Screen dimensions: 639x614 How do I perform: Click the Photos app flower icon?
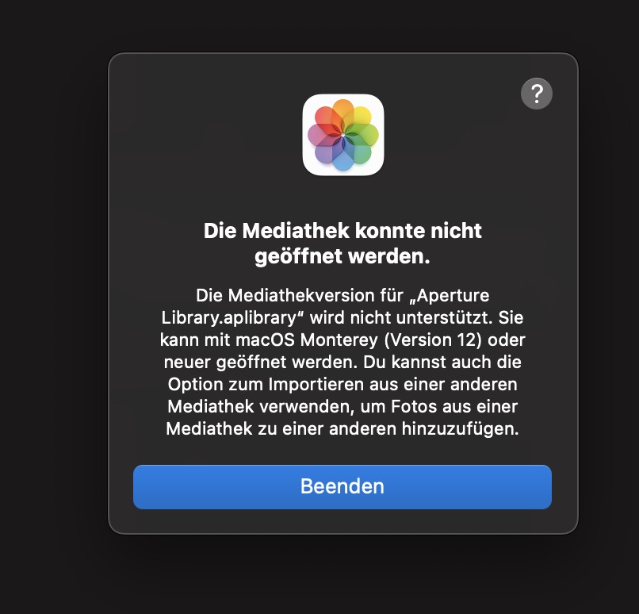point(343,135)
